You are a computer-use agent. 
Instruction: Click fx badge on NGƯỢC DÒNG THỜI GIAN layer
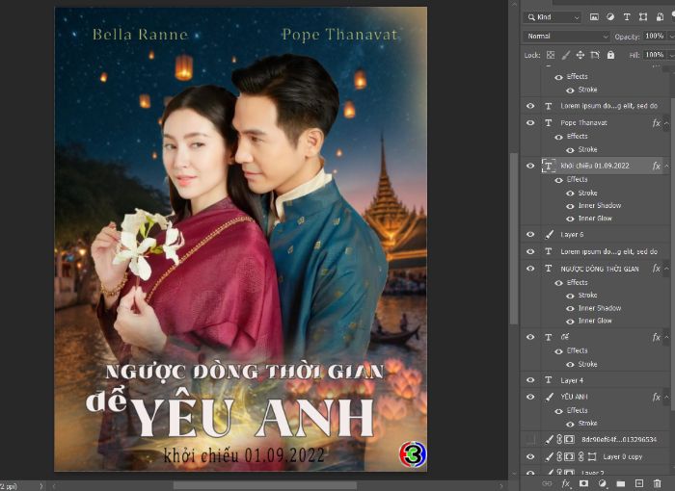coord(656,269)
